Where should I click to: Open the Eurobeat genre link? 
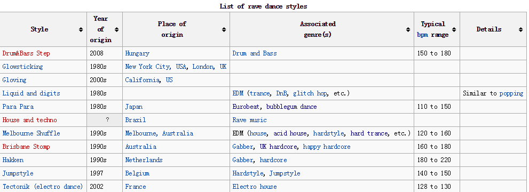pos(246,107)
